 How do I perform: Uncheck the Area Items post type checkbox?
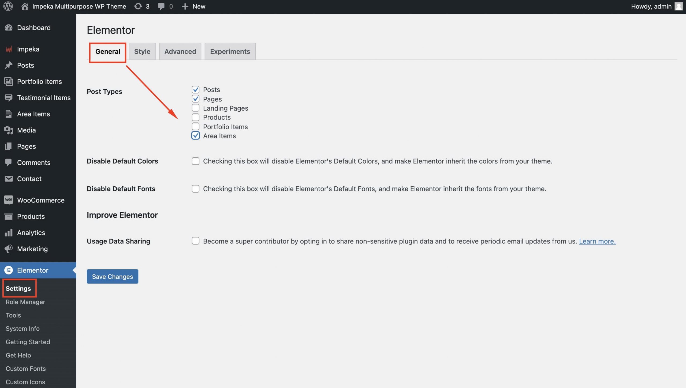tap(195, 135)
